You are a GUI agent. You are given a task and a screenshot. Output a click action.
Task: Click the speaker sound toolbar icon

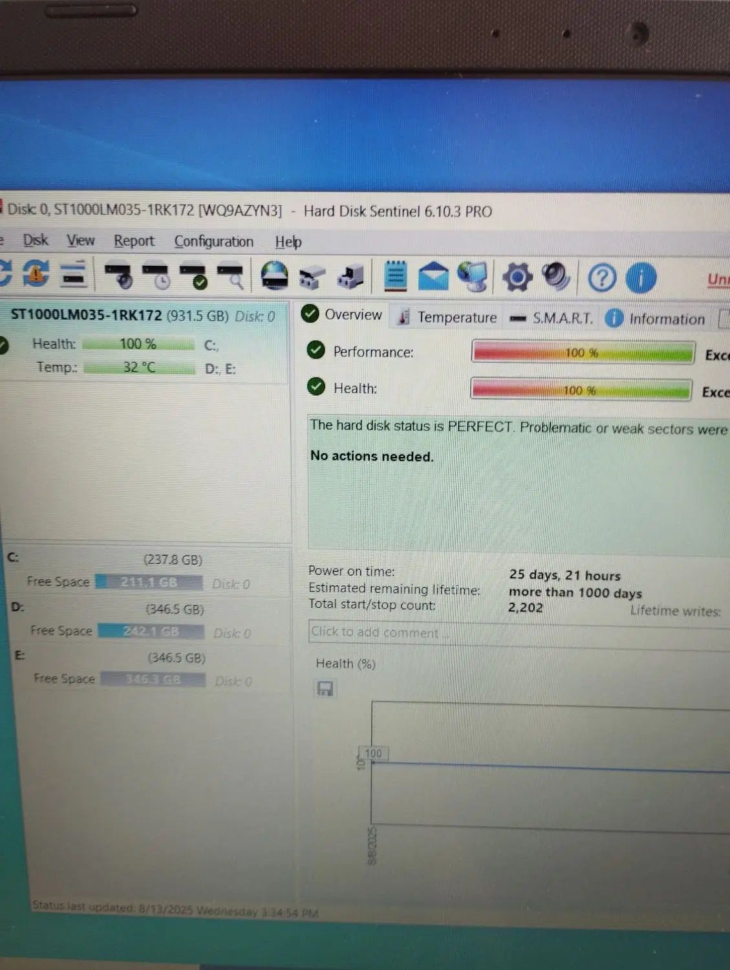coord(555,277)
